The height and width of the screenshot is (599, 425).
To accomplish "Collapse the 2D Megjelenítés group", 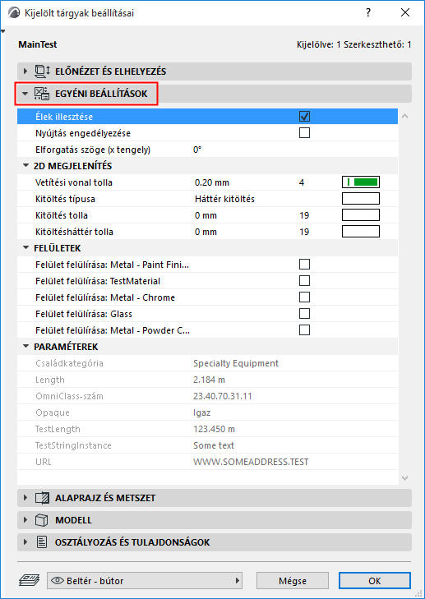I will (26, 166).
